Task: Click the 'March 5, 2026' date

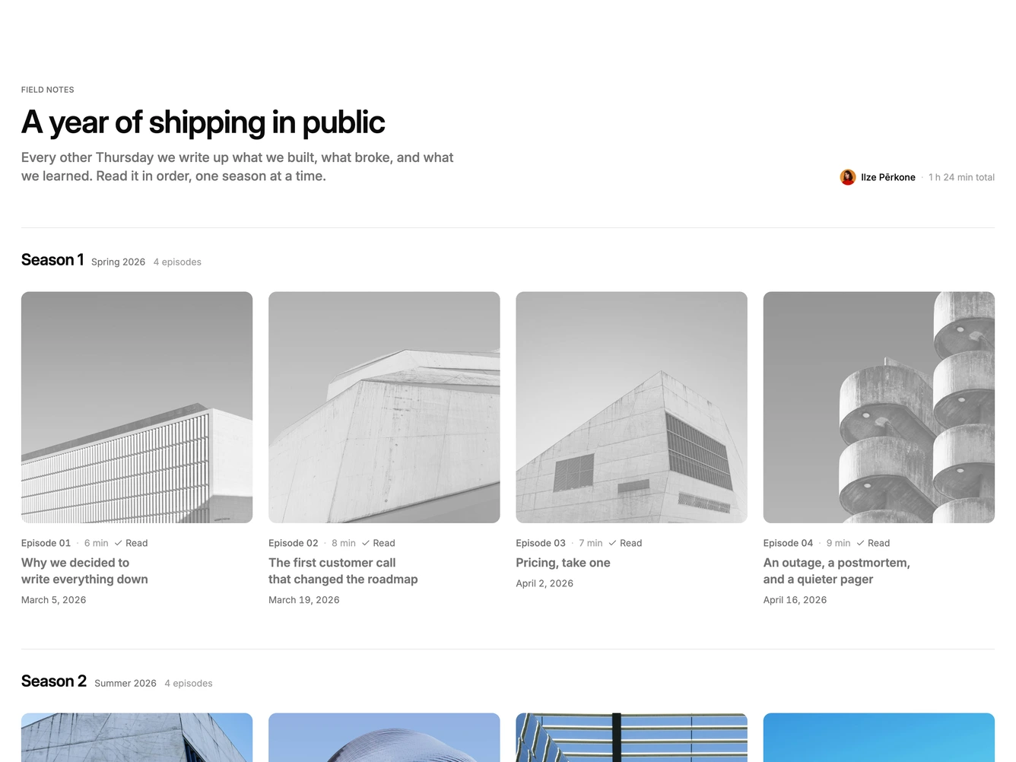Action: point(54,600)
